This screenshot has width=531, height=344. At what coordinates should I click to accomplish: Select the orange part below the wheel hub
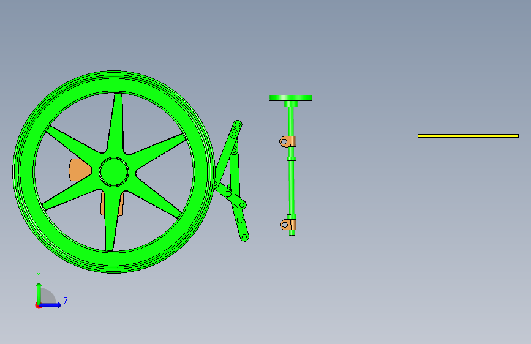point(111,204)
